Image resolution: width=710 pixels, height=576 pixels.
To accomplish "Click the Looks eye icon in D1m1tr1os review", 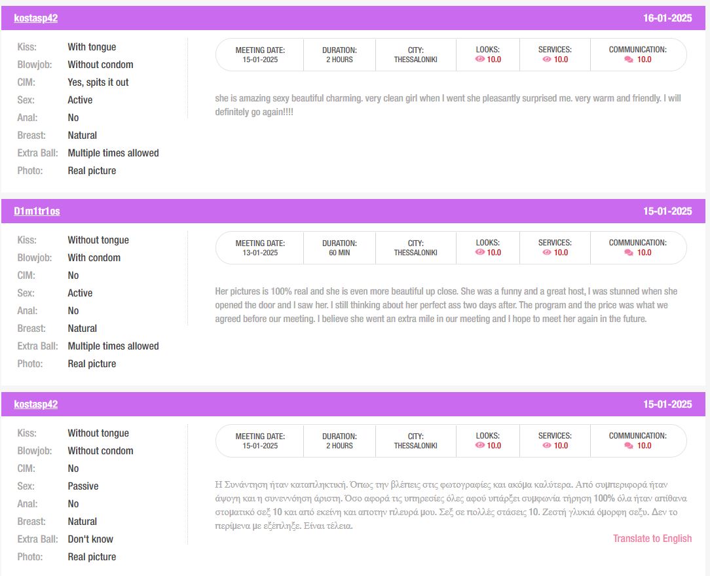I will (x=480, y=253).
